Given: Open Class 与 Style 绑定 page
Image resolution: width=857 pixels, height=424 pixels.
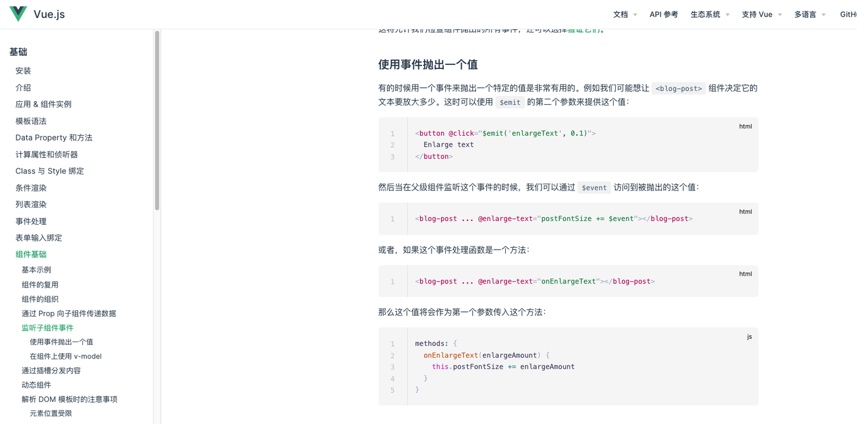Looking at the screenshot, I should [49, 171].
